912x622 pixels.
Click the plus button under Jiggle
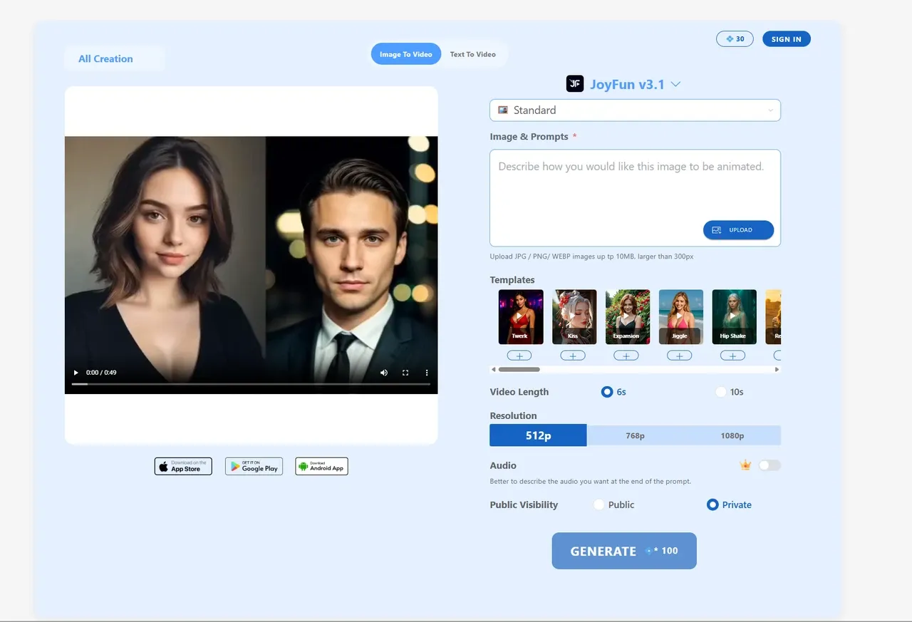pos(679,356)
